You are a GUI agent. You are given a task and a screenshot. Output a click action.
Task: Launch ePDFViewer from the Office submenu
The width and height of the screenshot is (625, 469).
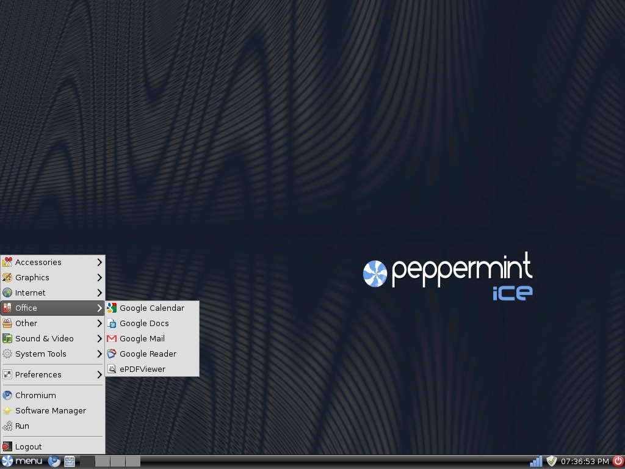(152, 369)
